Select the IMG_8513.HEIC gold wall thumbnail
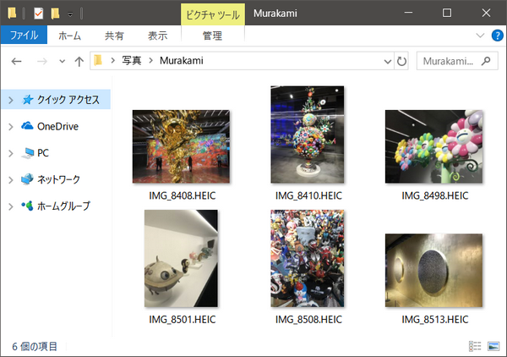 coord(433,270)
